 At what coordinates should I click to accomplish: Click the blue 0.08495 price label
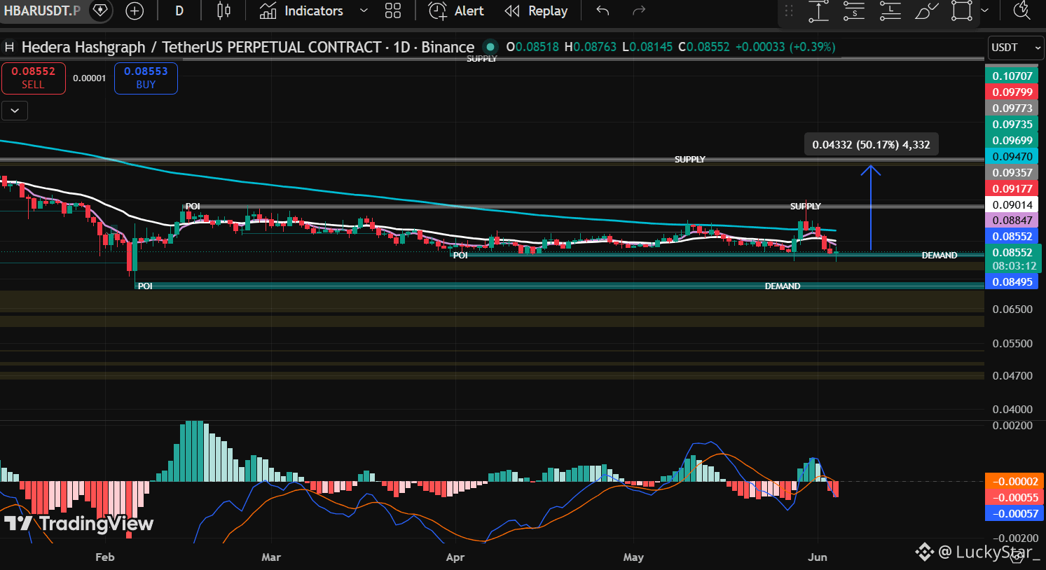1012,281
